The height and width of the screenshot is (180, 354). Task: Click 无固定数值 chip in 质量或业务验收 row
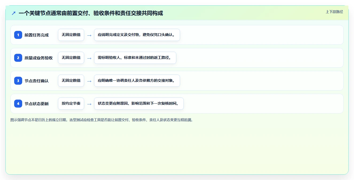coord(71,58)
